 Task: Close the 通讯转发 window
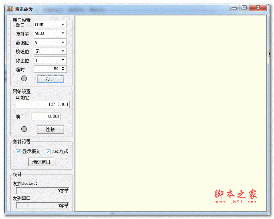pyautogui.click(x=258, y=7)
